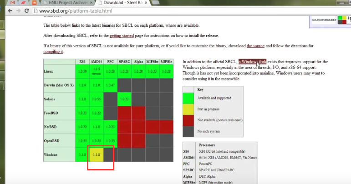
Task: Download Linux MIPSle binary 1.0.28
Action: click(x=166, y=71)
